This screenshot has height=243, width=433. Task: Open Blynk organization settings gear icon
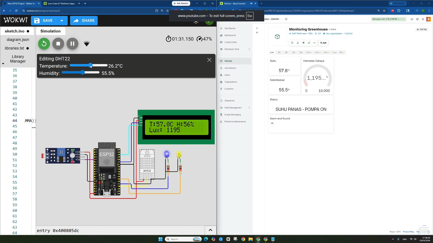click(286, 19)
